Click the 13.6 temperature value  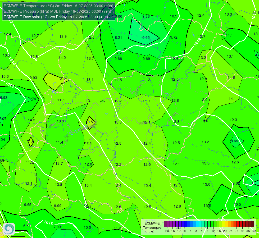(x=206, y=163)
